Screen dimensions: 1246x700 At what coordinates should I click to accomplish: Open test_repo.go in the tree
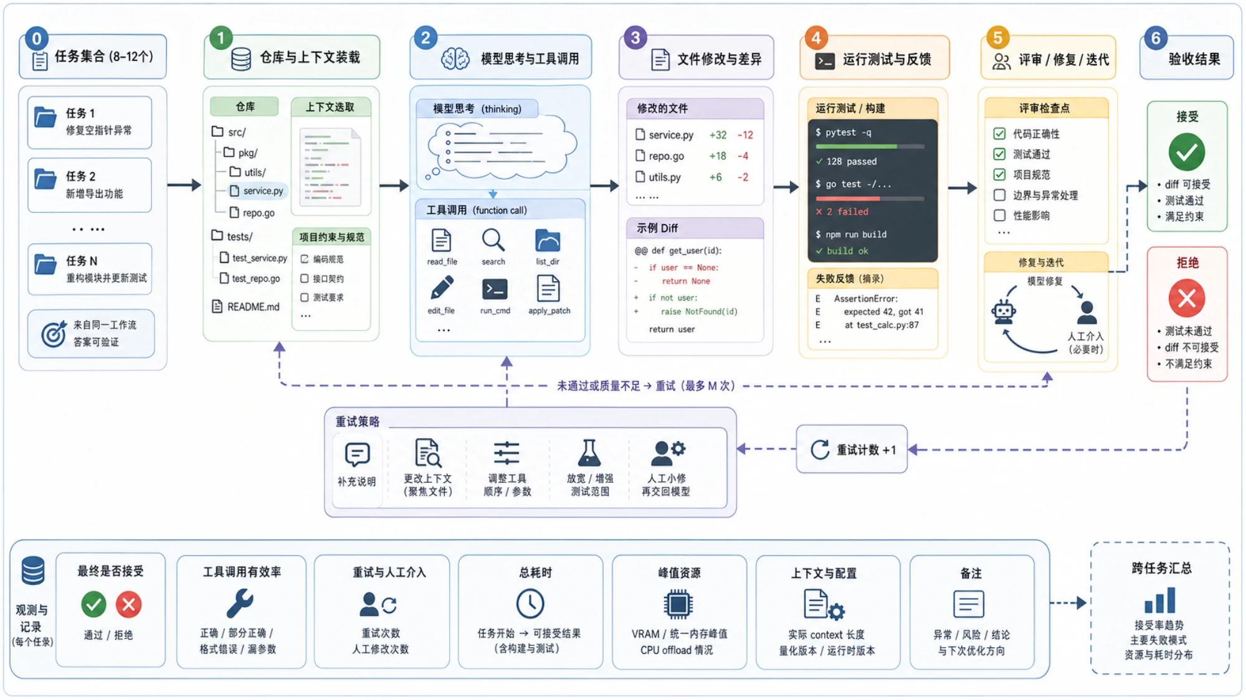(x=250, y=279)
